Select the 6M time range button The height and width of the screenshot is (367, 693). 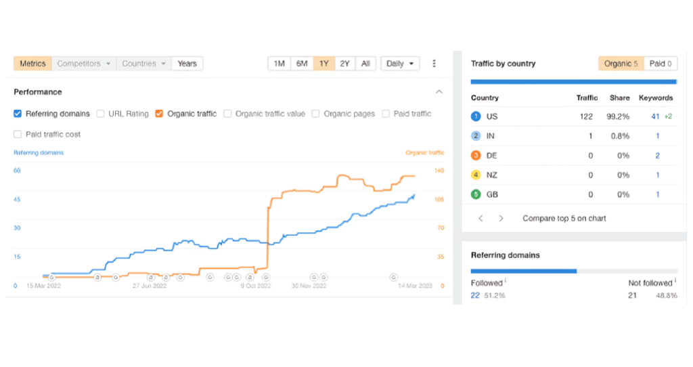click(x=301, y=64)
